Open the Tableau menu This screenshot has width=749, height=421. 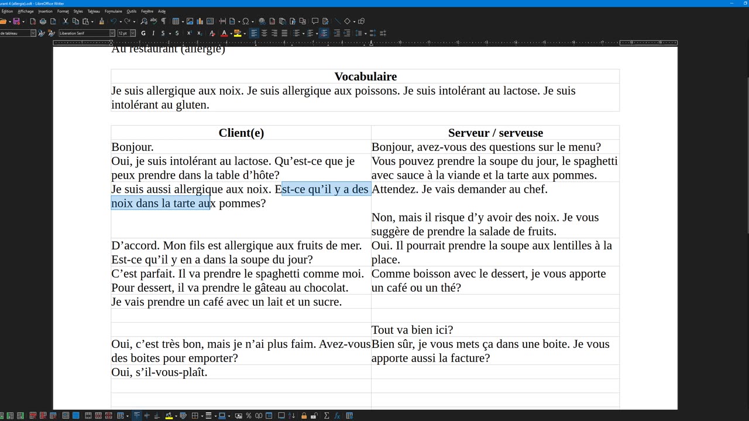94,11
